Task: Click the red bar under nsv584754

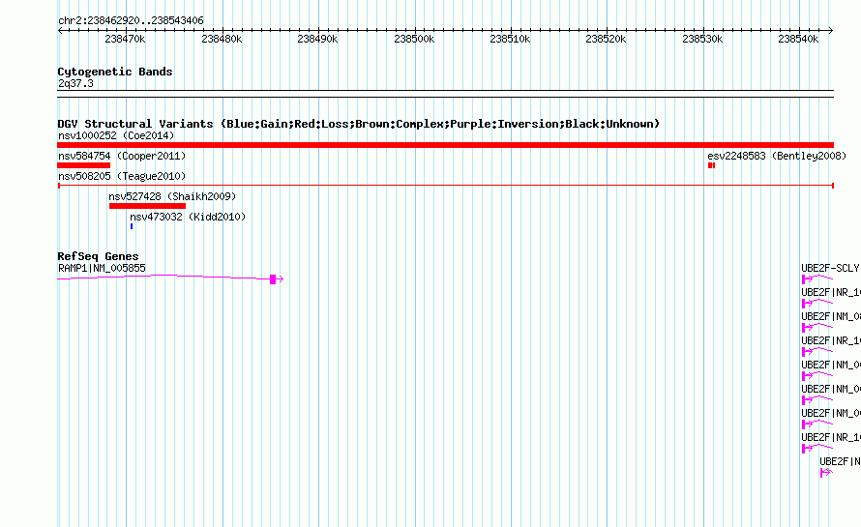Action: tap(83, 165)
